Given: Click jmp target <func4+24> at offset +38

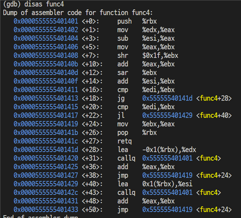Looking at the screenshot, I should click(x=214, y=175).
